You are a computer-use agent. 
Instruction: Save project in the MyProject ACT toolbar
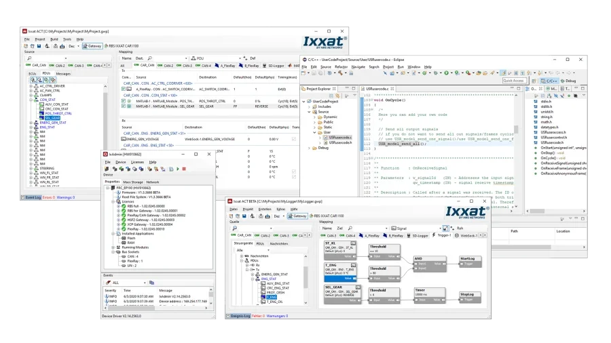tap(39, 46)
